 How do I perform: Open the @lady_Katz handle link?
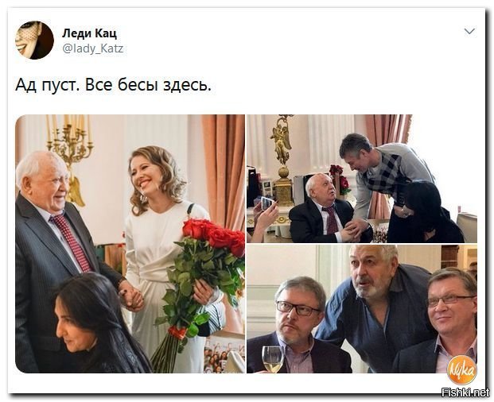click(x=93, y=48)
